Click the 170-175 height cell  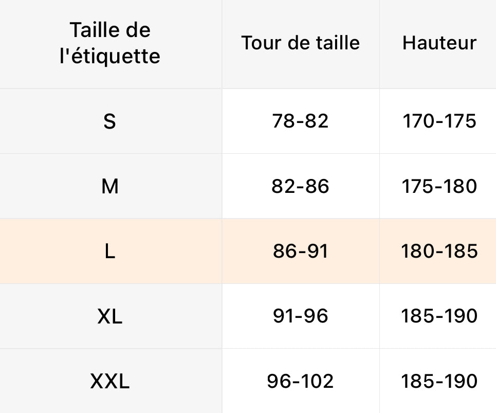(x=439, y=121)
